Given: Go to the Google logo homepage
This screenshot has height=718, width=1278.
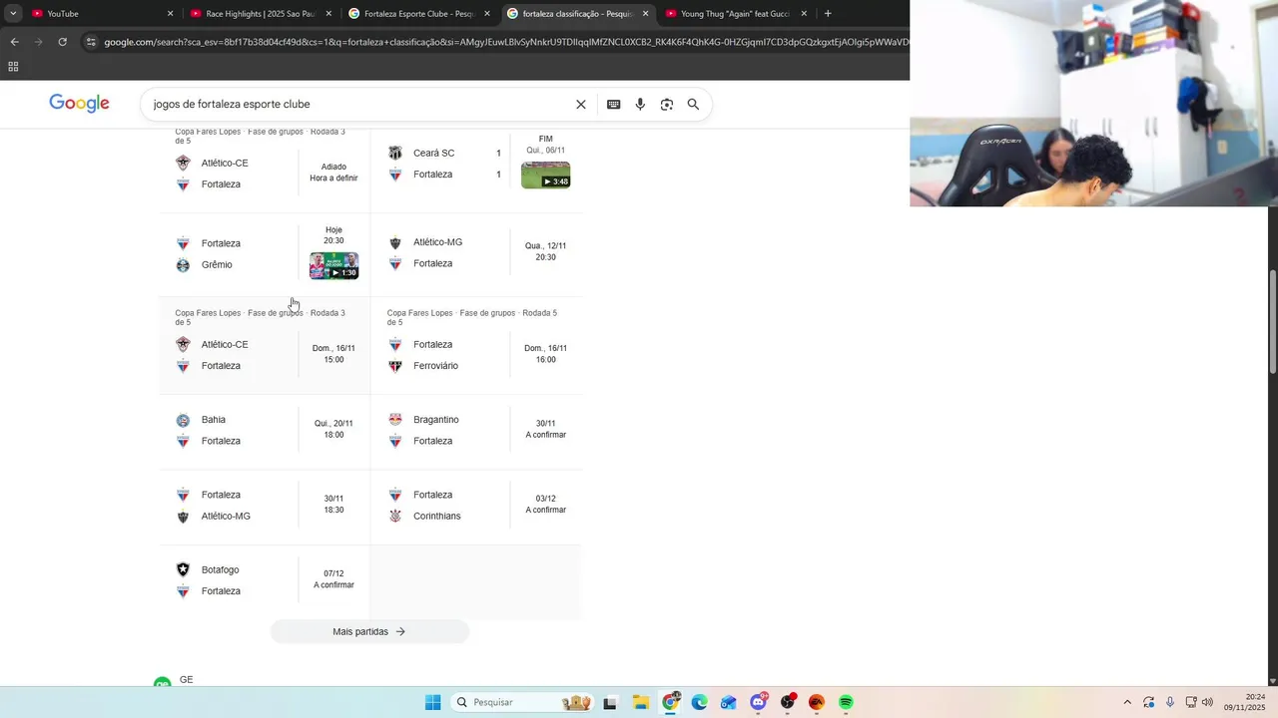Looking at the screenshot, I should [x=79, y=104].
